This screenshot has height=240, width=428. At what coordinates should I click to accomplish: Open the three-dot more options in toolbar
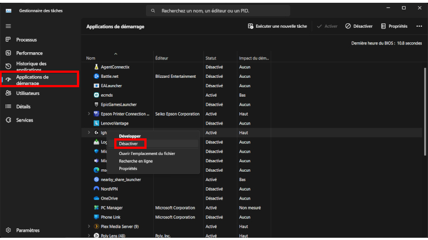[x=418, y=26]
